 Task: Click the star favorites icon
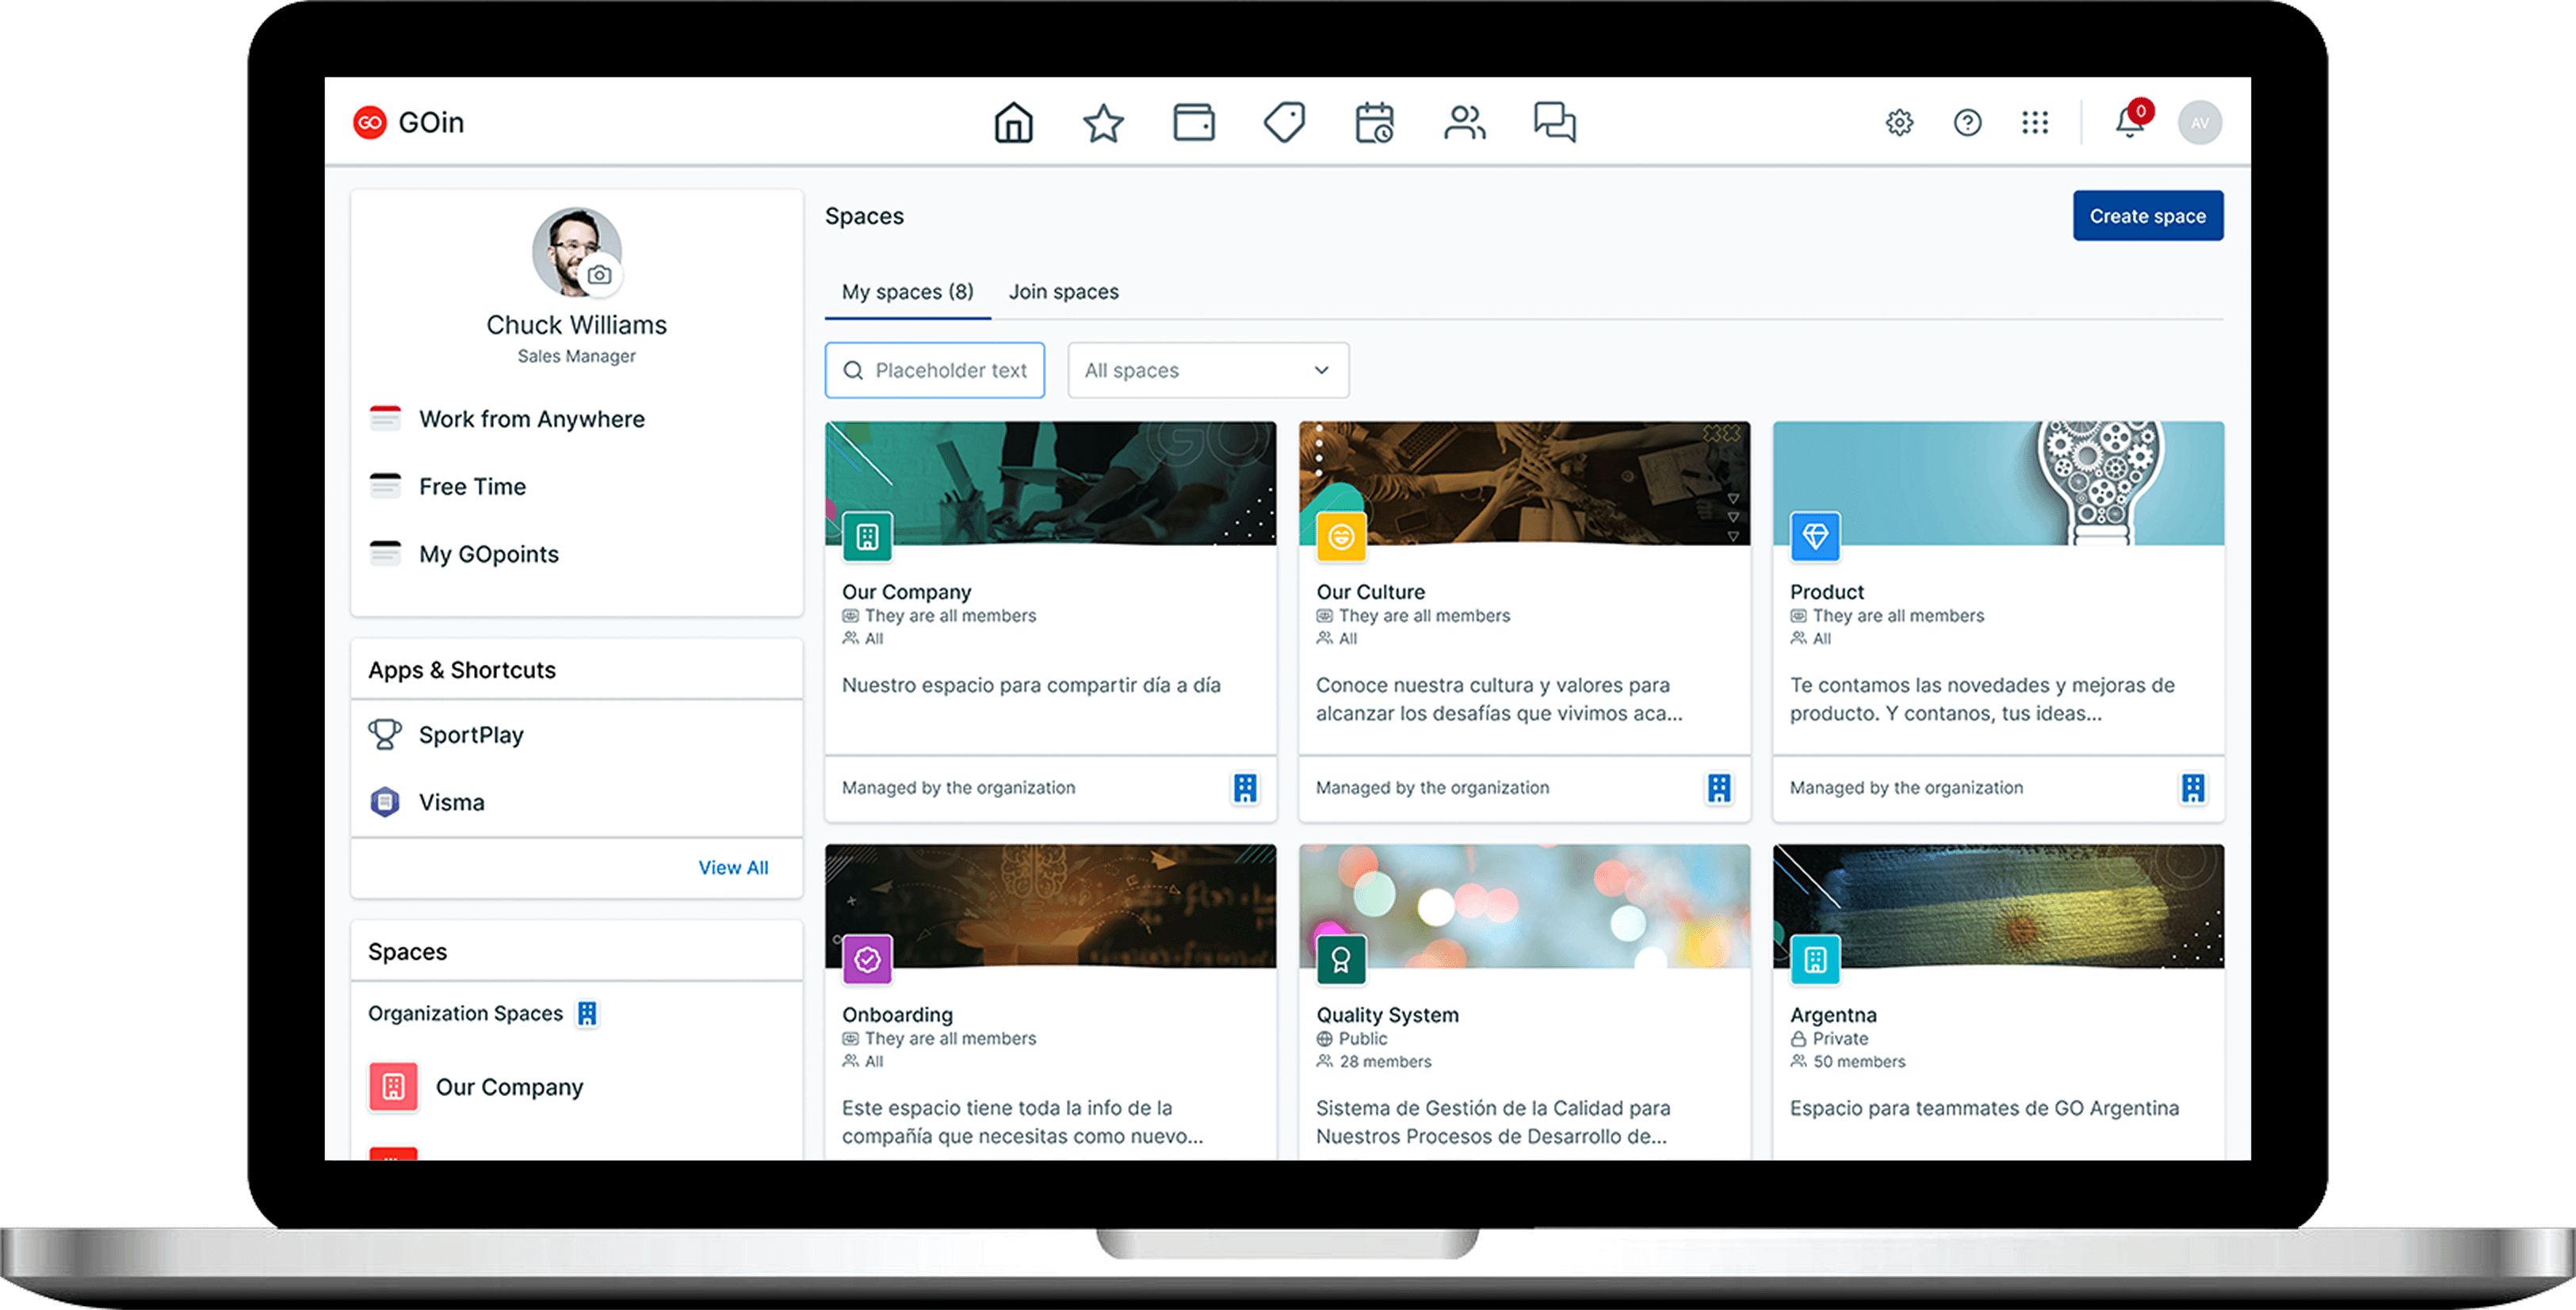tap(1103, 123)
